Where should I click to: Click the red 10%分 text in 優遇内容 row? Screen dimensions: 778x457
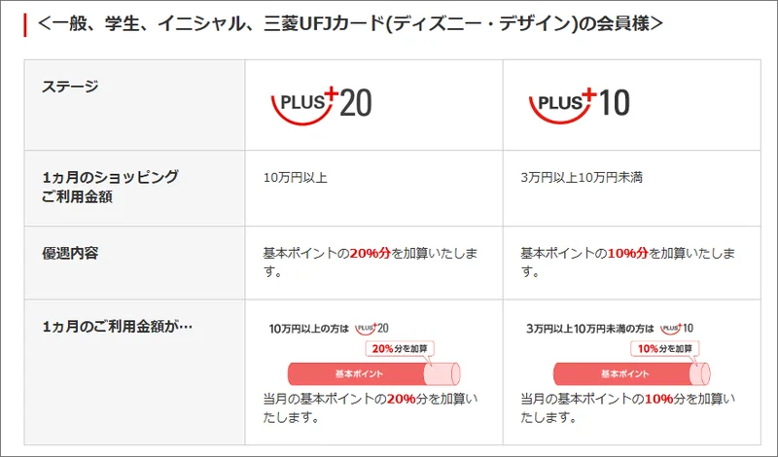[627, 253]
